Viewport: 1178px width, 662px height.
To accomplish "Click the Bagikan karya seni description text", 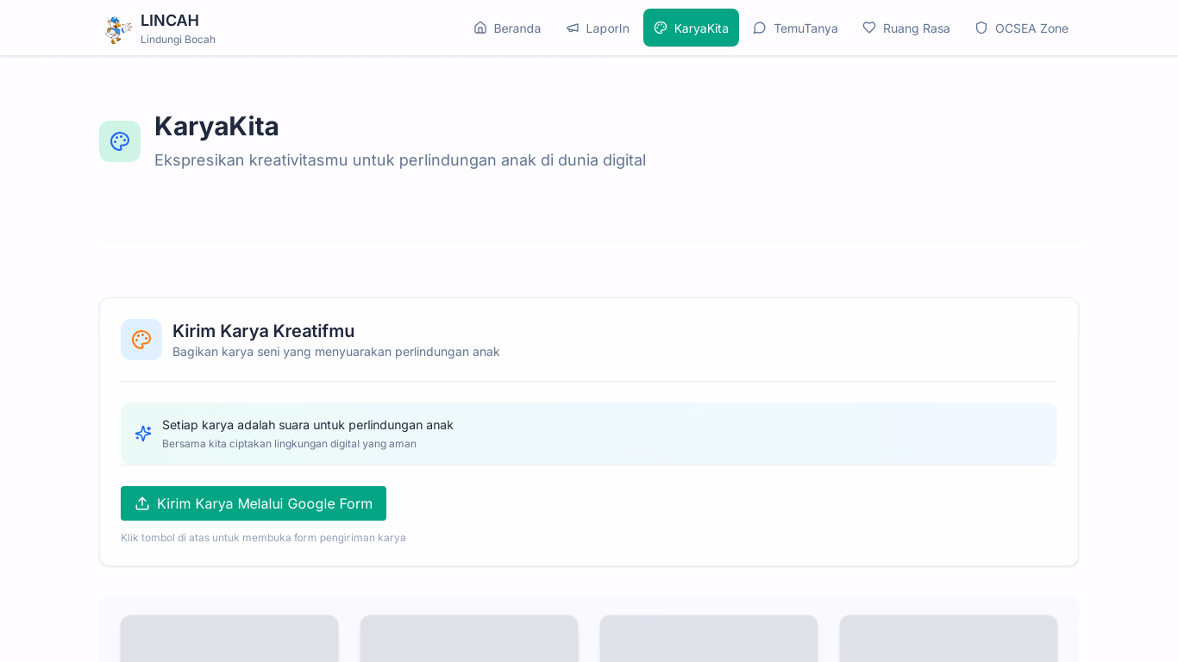I will coord(336,352).
